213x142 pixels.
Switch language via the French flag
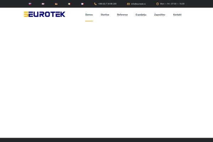pos(82,4)
